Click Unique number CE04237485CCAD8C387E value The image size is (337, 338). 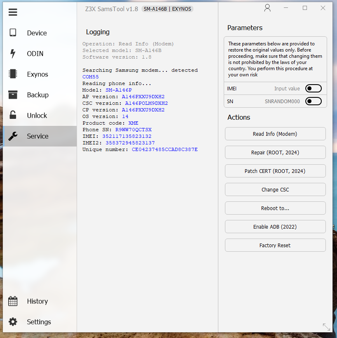pyautogui.click(x=165, y=149)
